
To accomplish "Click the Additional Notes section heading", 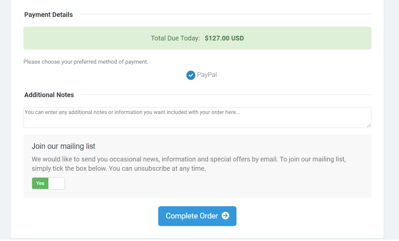I will [x=49, y=95].
